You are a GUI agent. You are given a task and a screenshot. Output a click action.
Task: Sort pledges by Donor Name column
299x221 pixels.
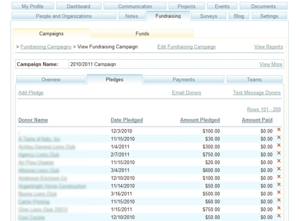click(33, 120)
